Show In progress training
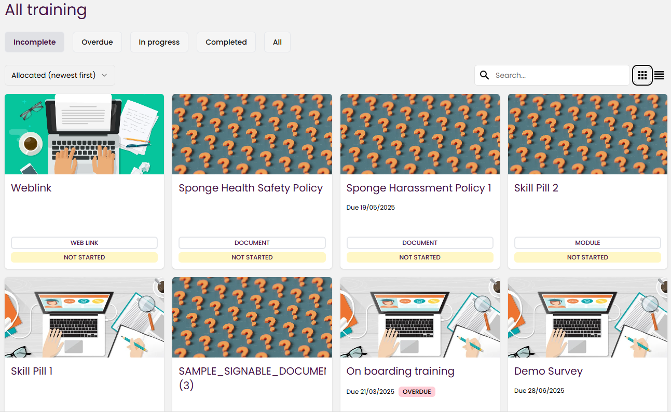The image size is (671, 412). 159,42
